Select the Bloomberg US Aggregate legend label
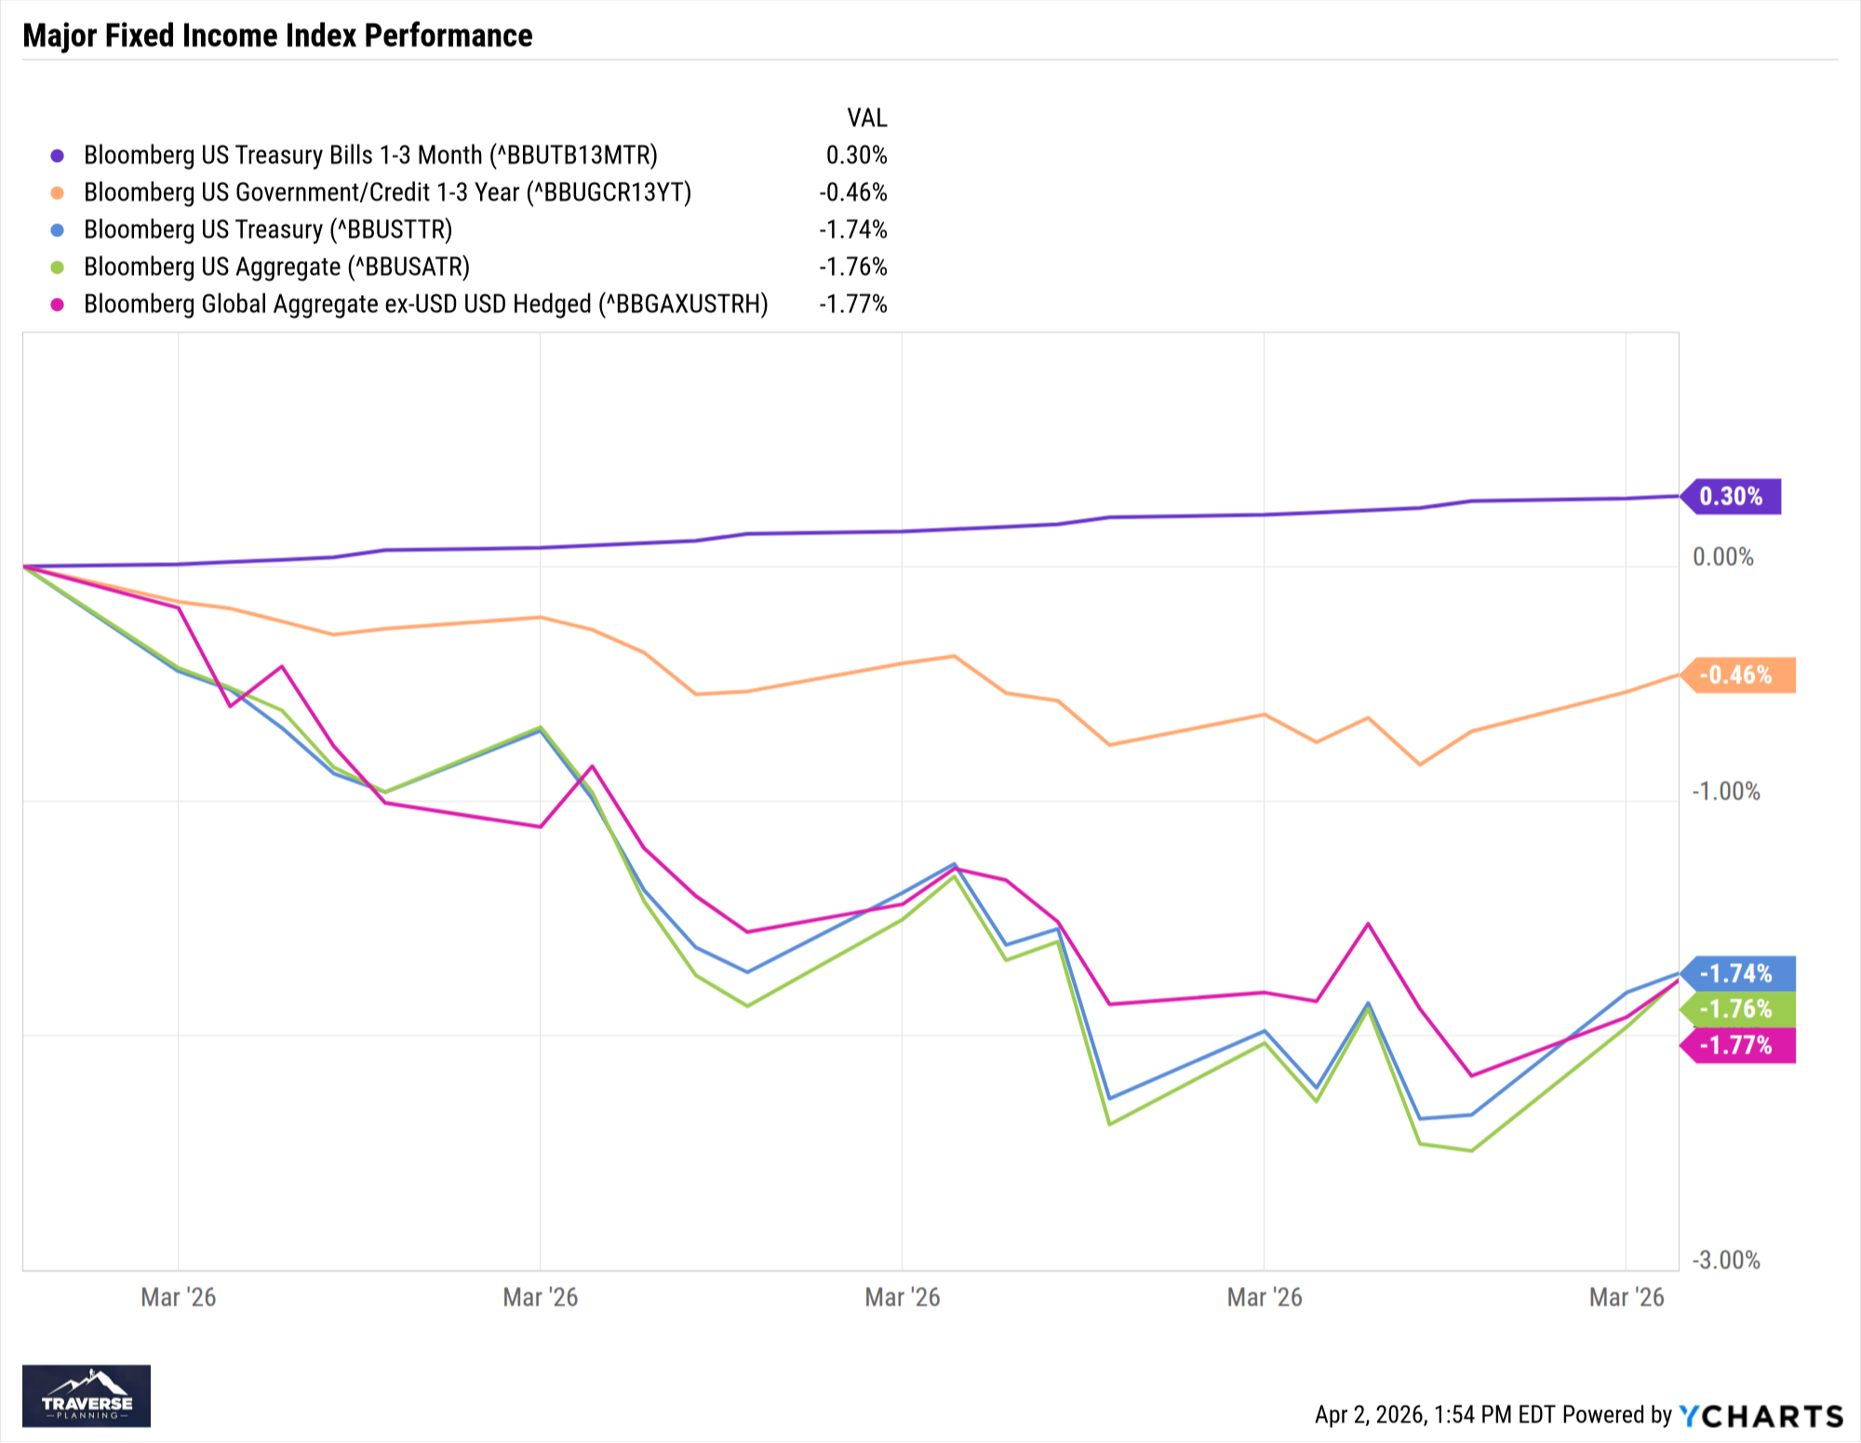This screenshot has width=1861, height=1443. pos(276,267)
